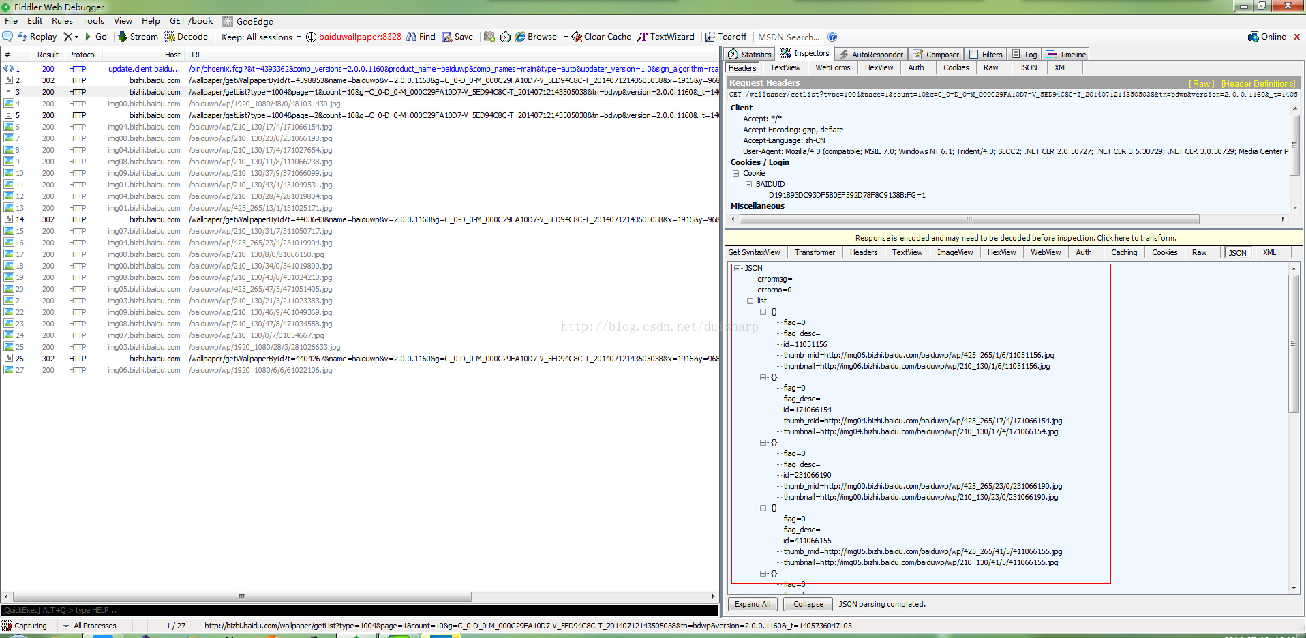Click the Tearoff inspectors icon

[710, 37]
